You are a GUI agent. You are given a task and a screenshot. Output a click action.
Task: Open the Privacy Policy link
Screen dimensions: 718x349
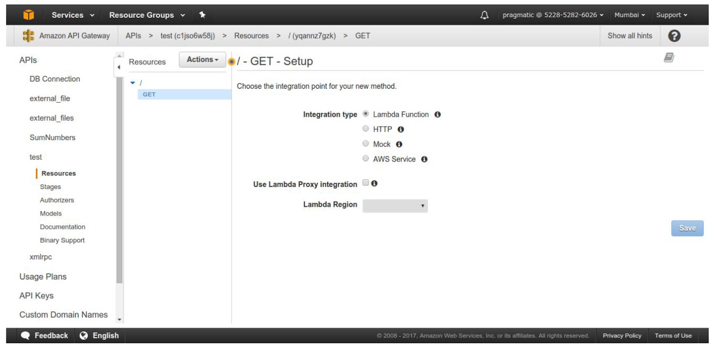622,336
